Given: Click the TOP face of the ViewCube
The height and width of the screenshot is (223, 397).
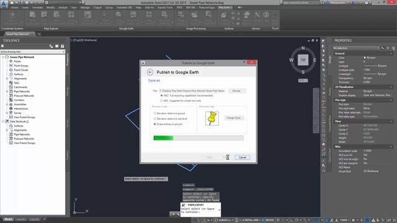Looking at the screenshot, I should coord(303,60).
